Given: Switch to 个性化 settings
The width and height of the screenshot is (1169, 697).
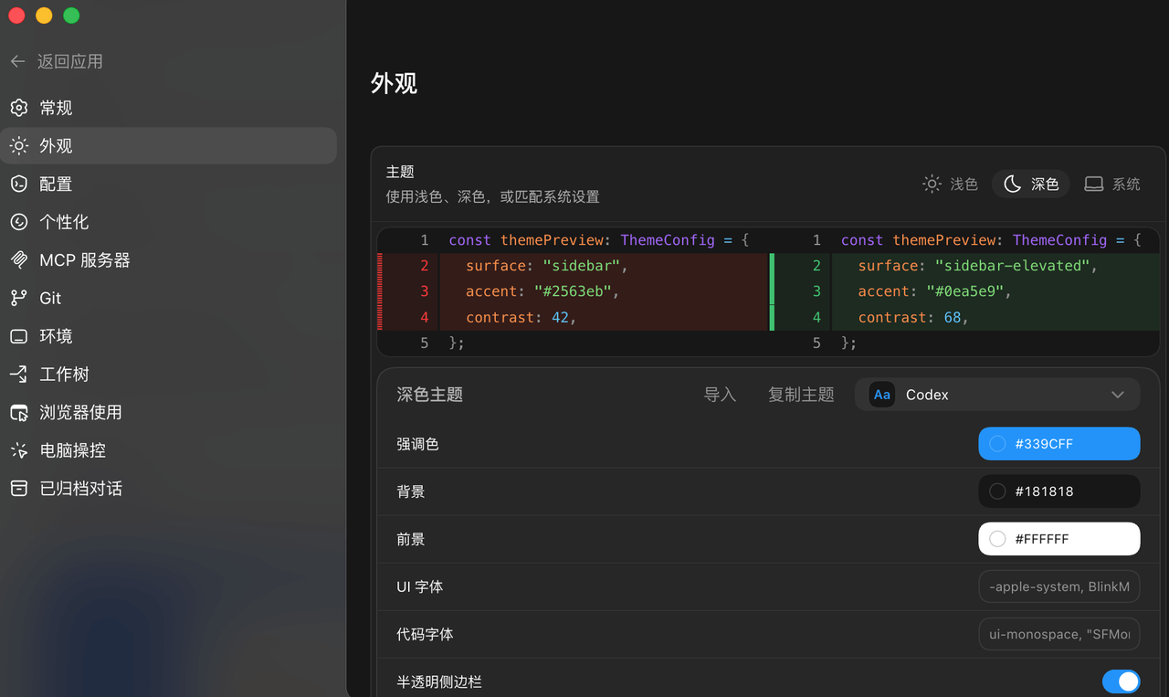Looking at the screenshot, I should tap(169, 222).
